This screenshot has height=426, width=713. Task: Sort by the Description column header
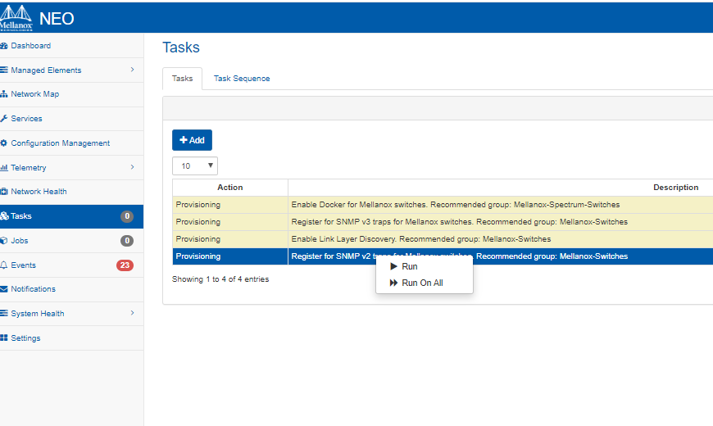[676, 188]
